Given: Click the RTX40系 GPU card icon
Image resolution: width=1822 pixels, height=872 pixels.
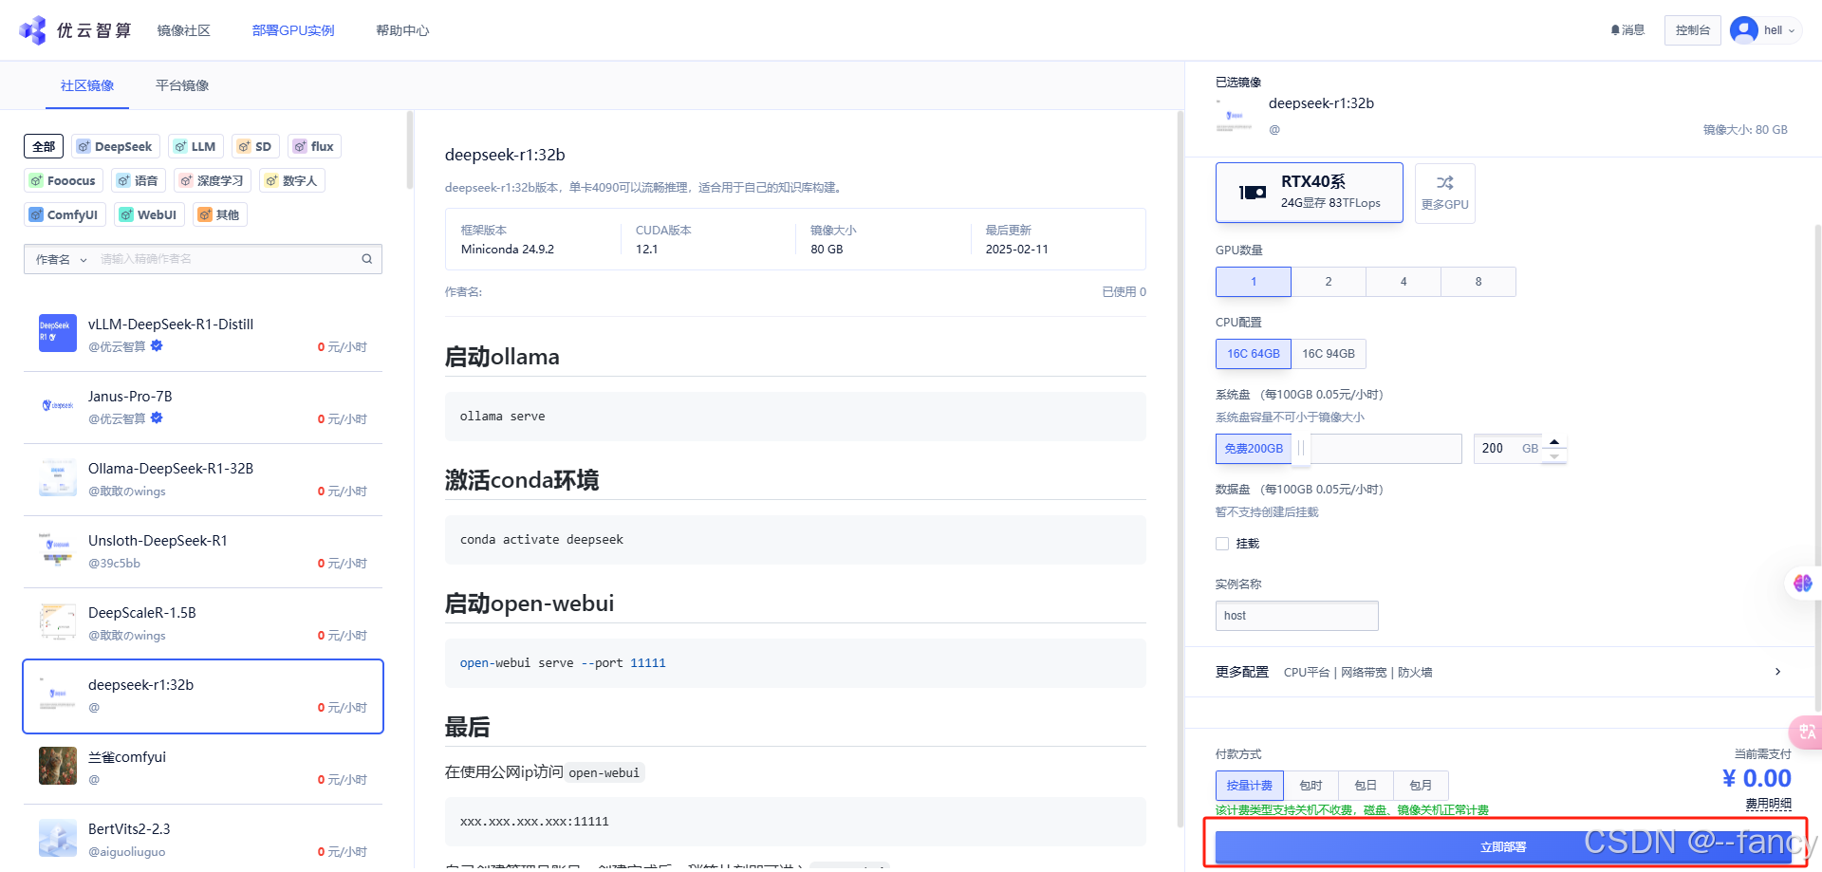Looking at the screenshot, I should pos(1253,193).
